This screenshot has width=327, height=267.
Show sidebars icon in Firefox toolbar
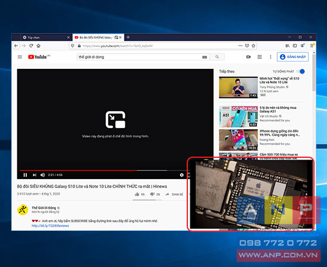pyautogui.click(x=295, y=46)
